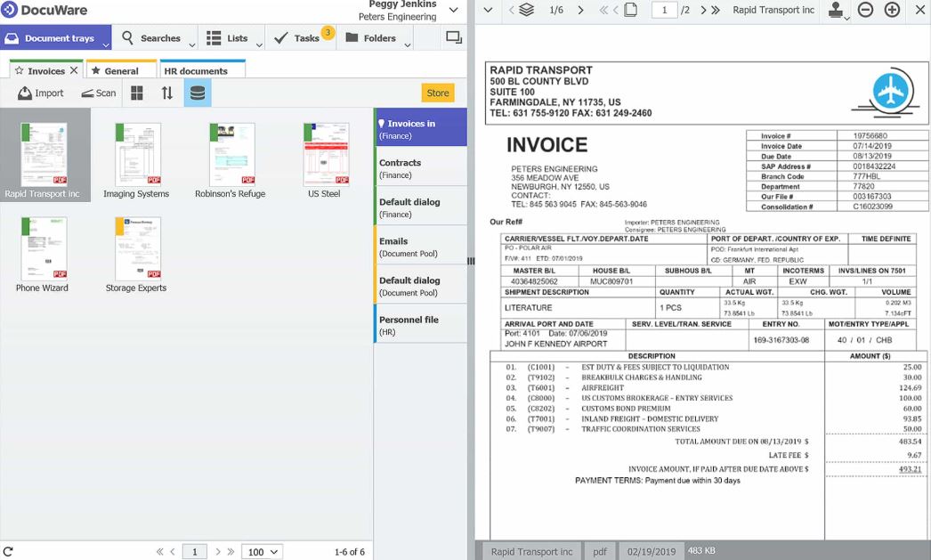The height and width of the screenshot is (560, 931).
Task: Expand the Peggy Jenkins user menu
Action: (x=454, y=11)
